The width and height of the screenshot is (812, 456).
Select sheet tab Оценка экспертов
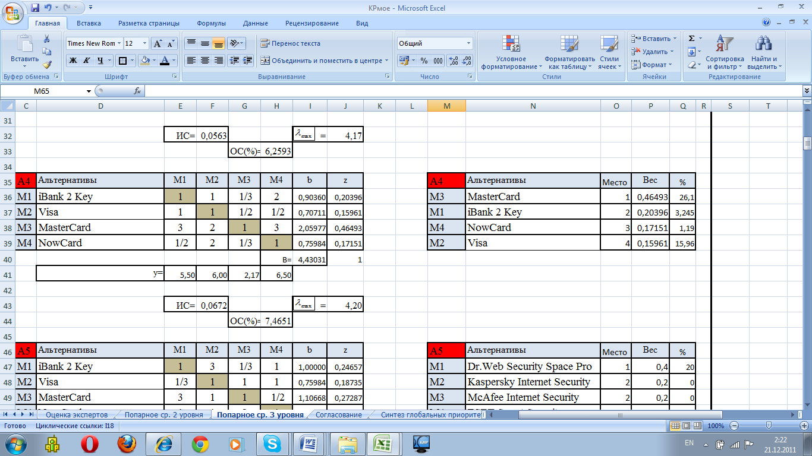pos(76,415)
